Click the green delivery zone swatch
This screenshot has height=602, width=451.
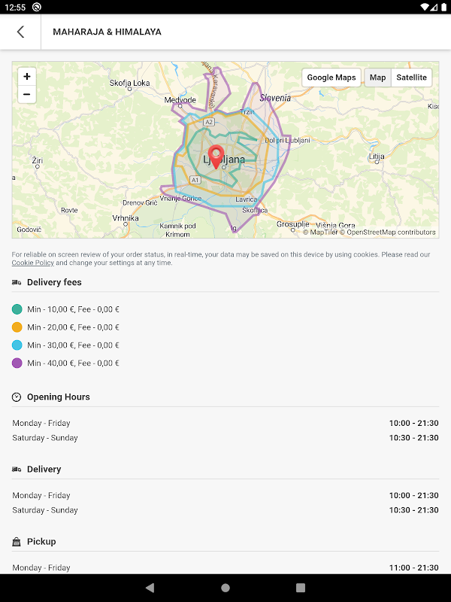tap(17, 309)
